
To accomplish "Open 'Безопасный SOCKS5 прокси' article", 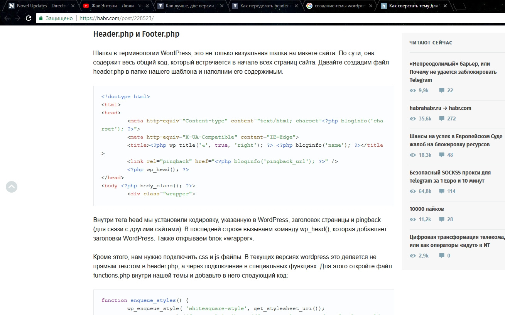I will tap(450, 177).
